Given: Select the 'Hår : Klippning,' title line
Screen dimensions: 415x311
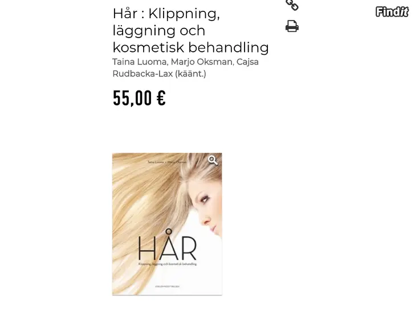Looking at the screenshot, I should (x=166, y=14).
